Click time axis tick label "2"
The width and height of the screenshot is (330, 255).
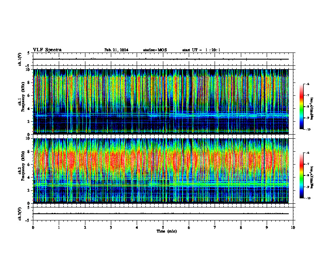click(x=85, y=227)
